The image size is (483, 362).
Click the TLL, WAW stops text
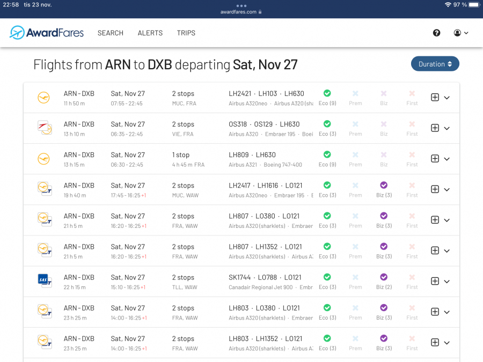pos(185,287)
